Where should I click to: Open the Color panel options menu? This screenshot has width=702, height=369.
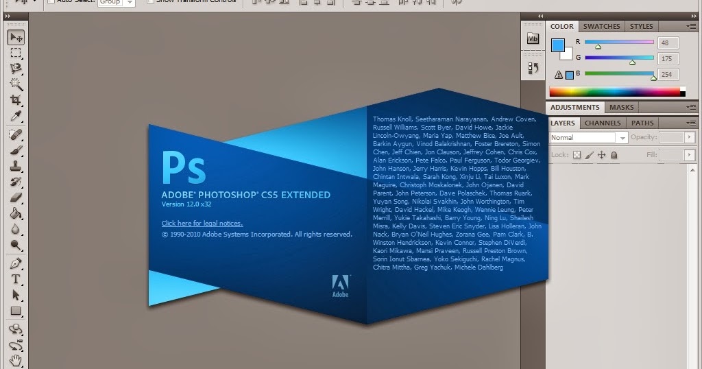tap(691, 27)
